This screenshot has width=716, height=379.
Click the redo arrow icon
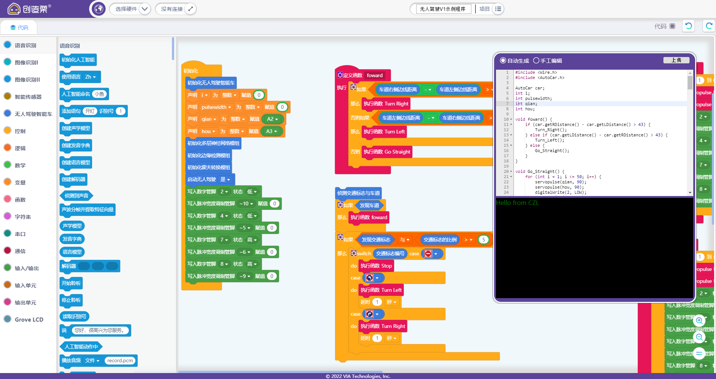(x=709, y=26)
